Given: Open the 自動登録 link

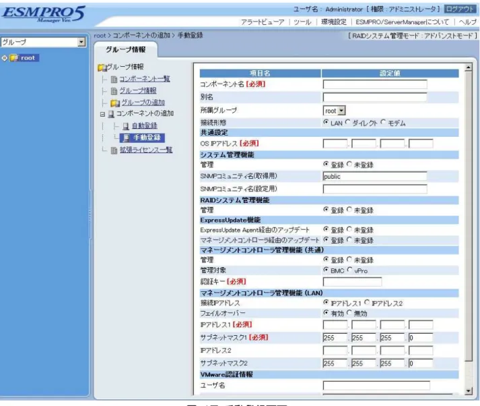Looking at the screenshot, I should 145,125.
